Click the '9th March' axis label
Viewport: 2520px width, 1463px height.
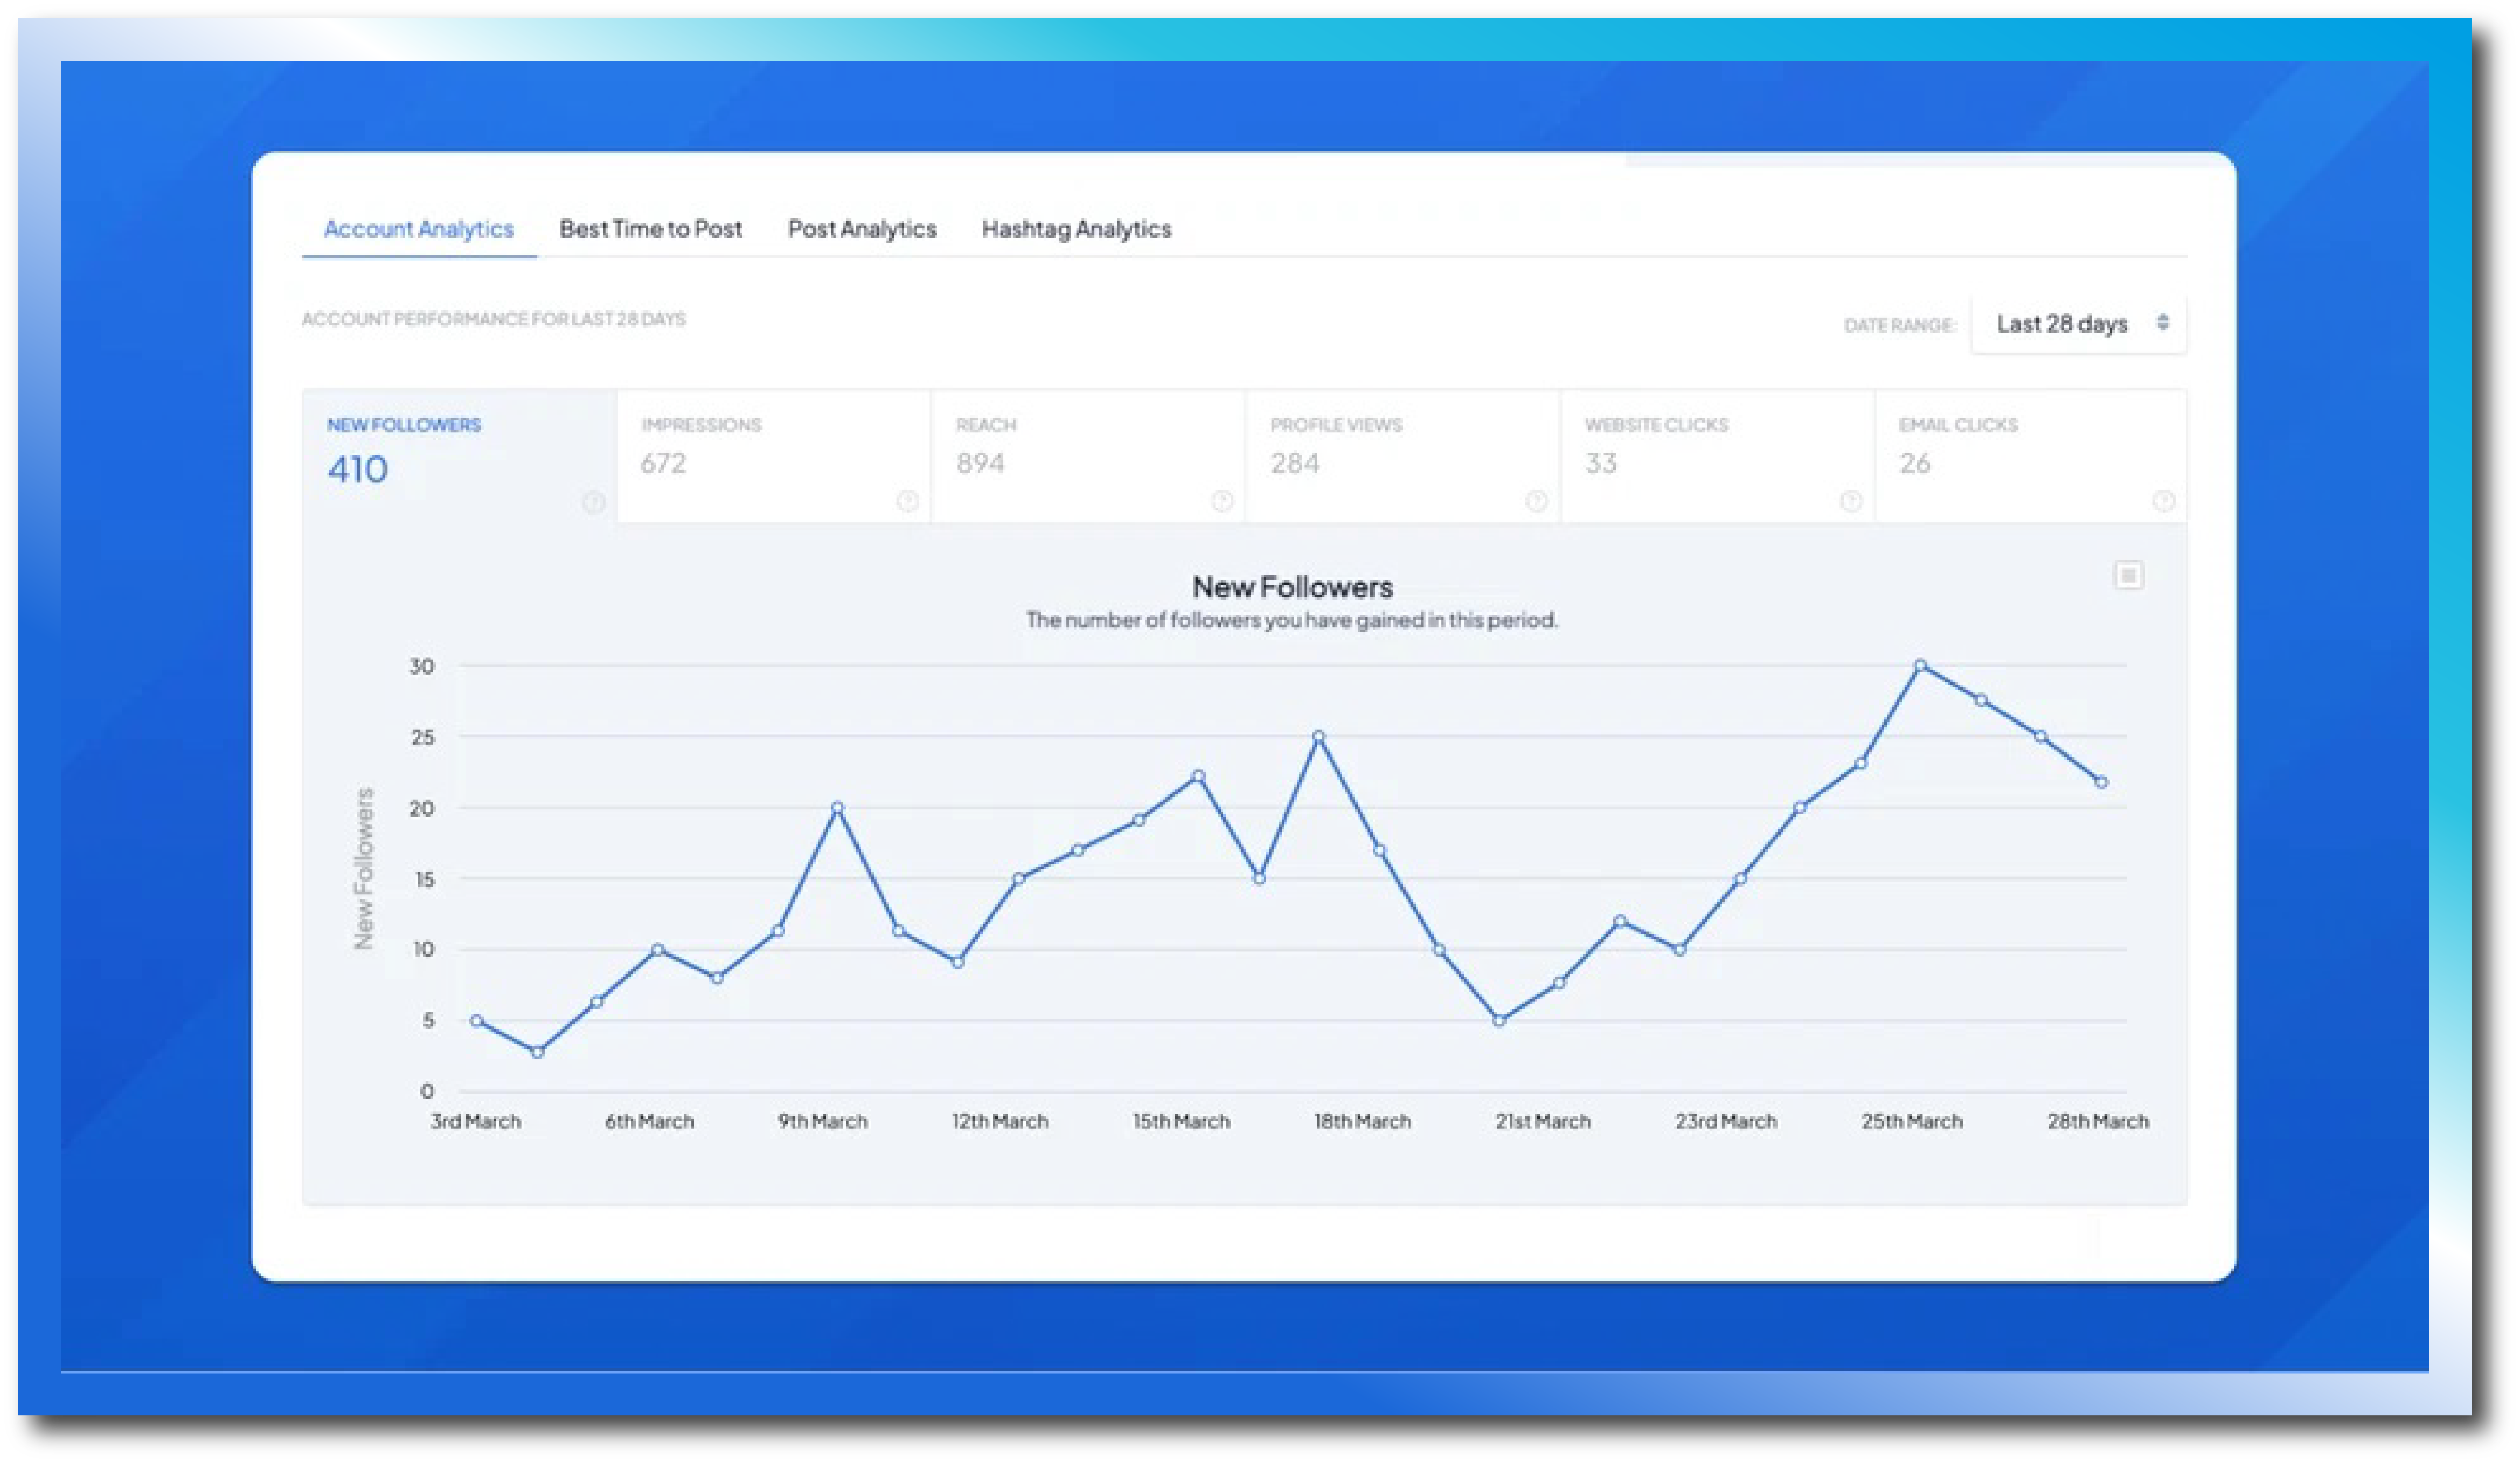click(x=823, y=1121)
